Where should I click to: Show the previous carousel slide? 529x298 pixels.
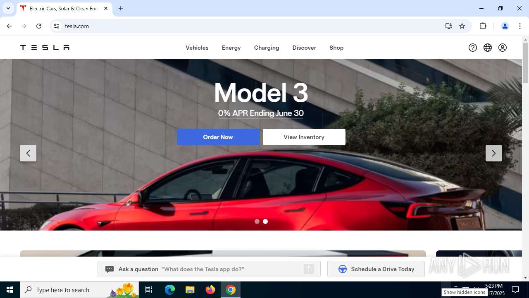click(28, 153)
